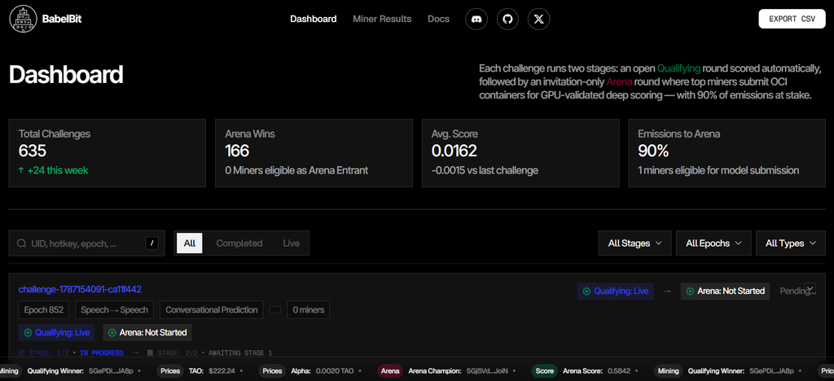Click the Arena: Not Started badge below Conversational Prediction

tap(147, 333)
